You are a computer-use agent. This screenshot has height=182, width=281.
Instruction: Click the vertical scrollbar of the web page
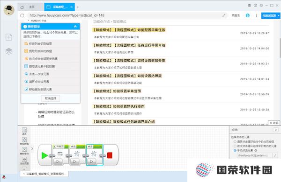click(x=280, y=48)
